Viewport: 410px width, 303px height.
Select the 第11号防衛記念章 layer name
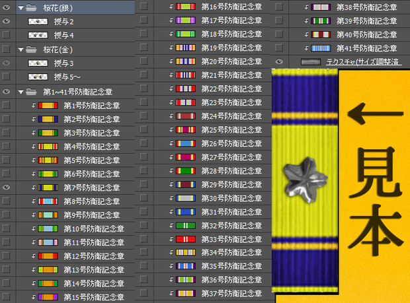point(94,242)
